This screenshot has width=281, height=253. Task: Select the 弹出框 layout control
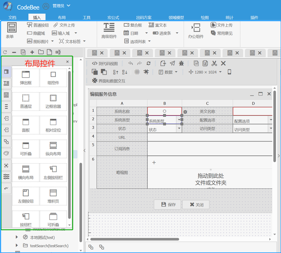click(26, 78)
